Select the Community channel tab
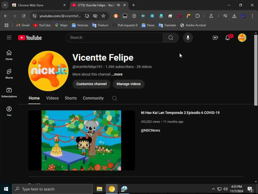 pyautogui.click(x=93, y=98)
